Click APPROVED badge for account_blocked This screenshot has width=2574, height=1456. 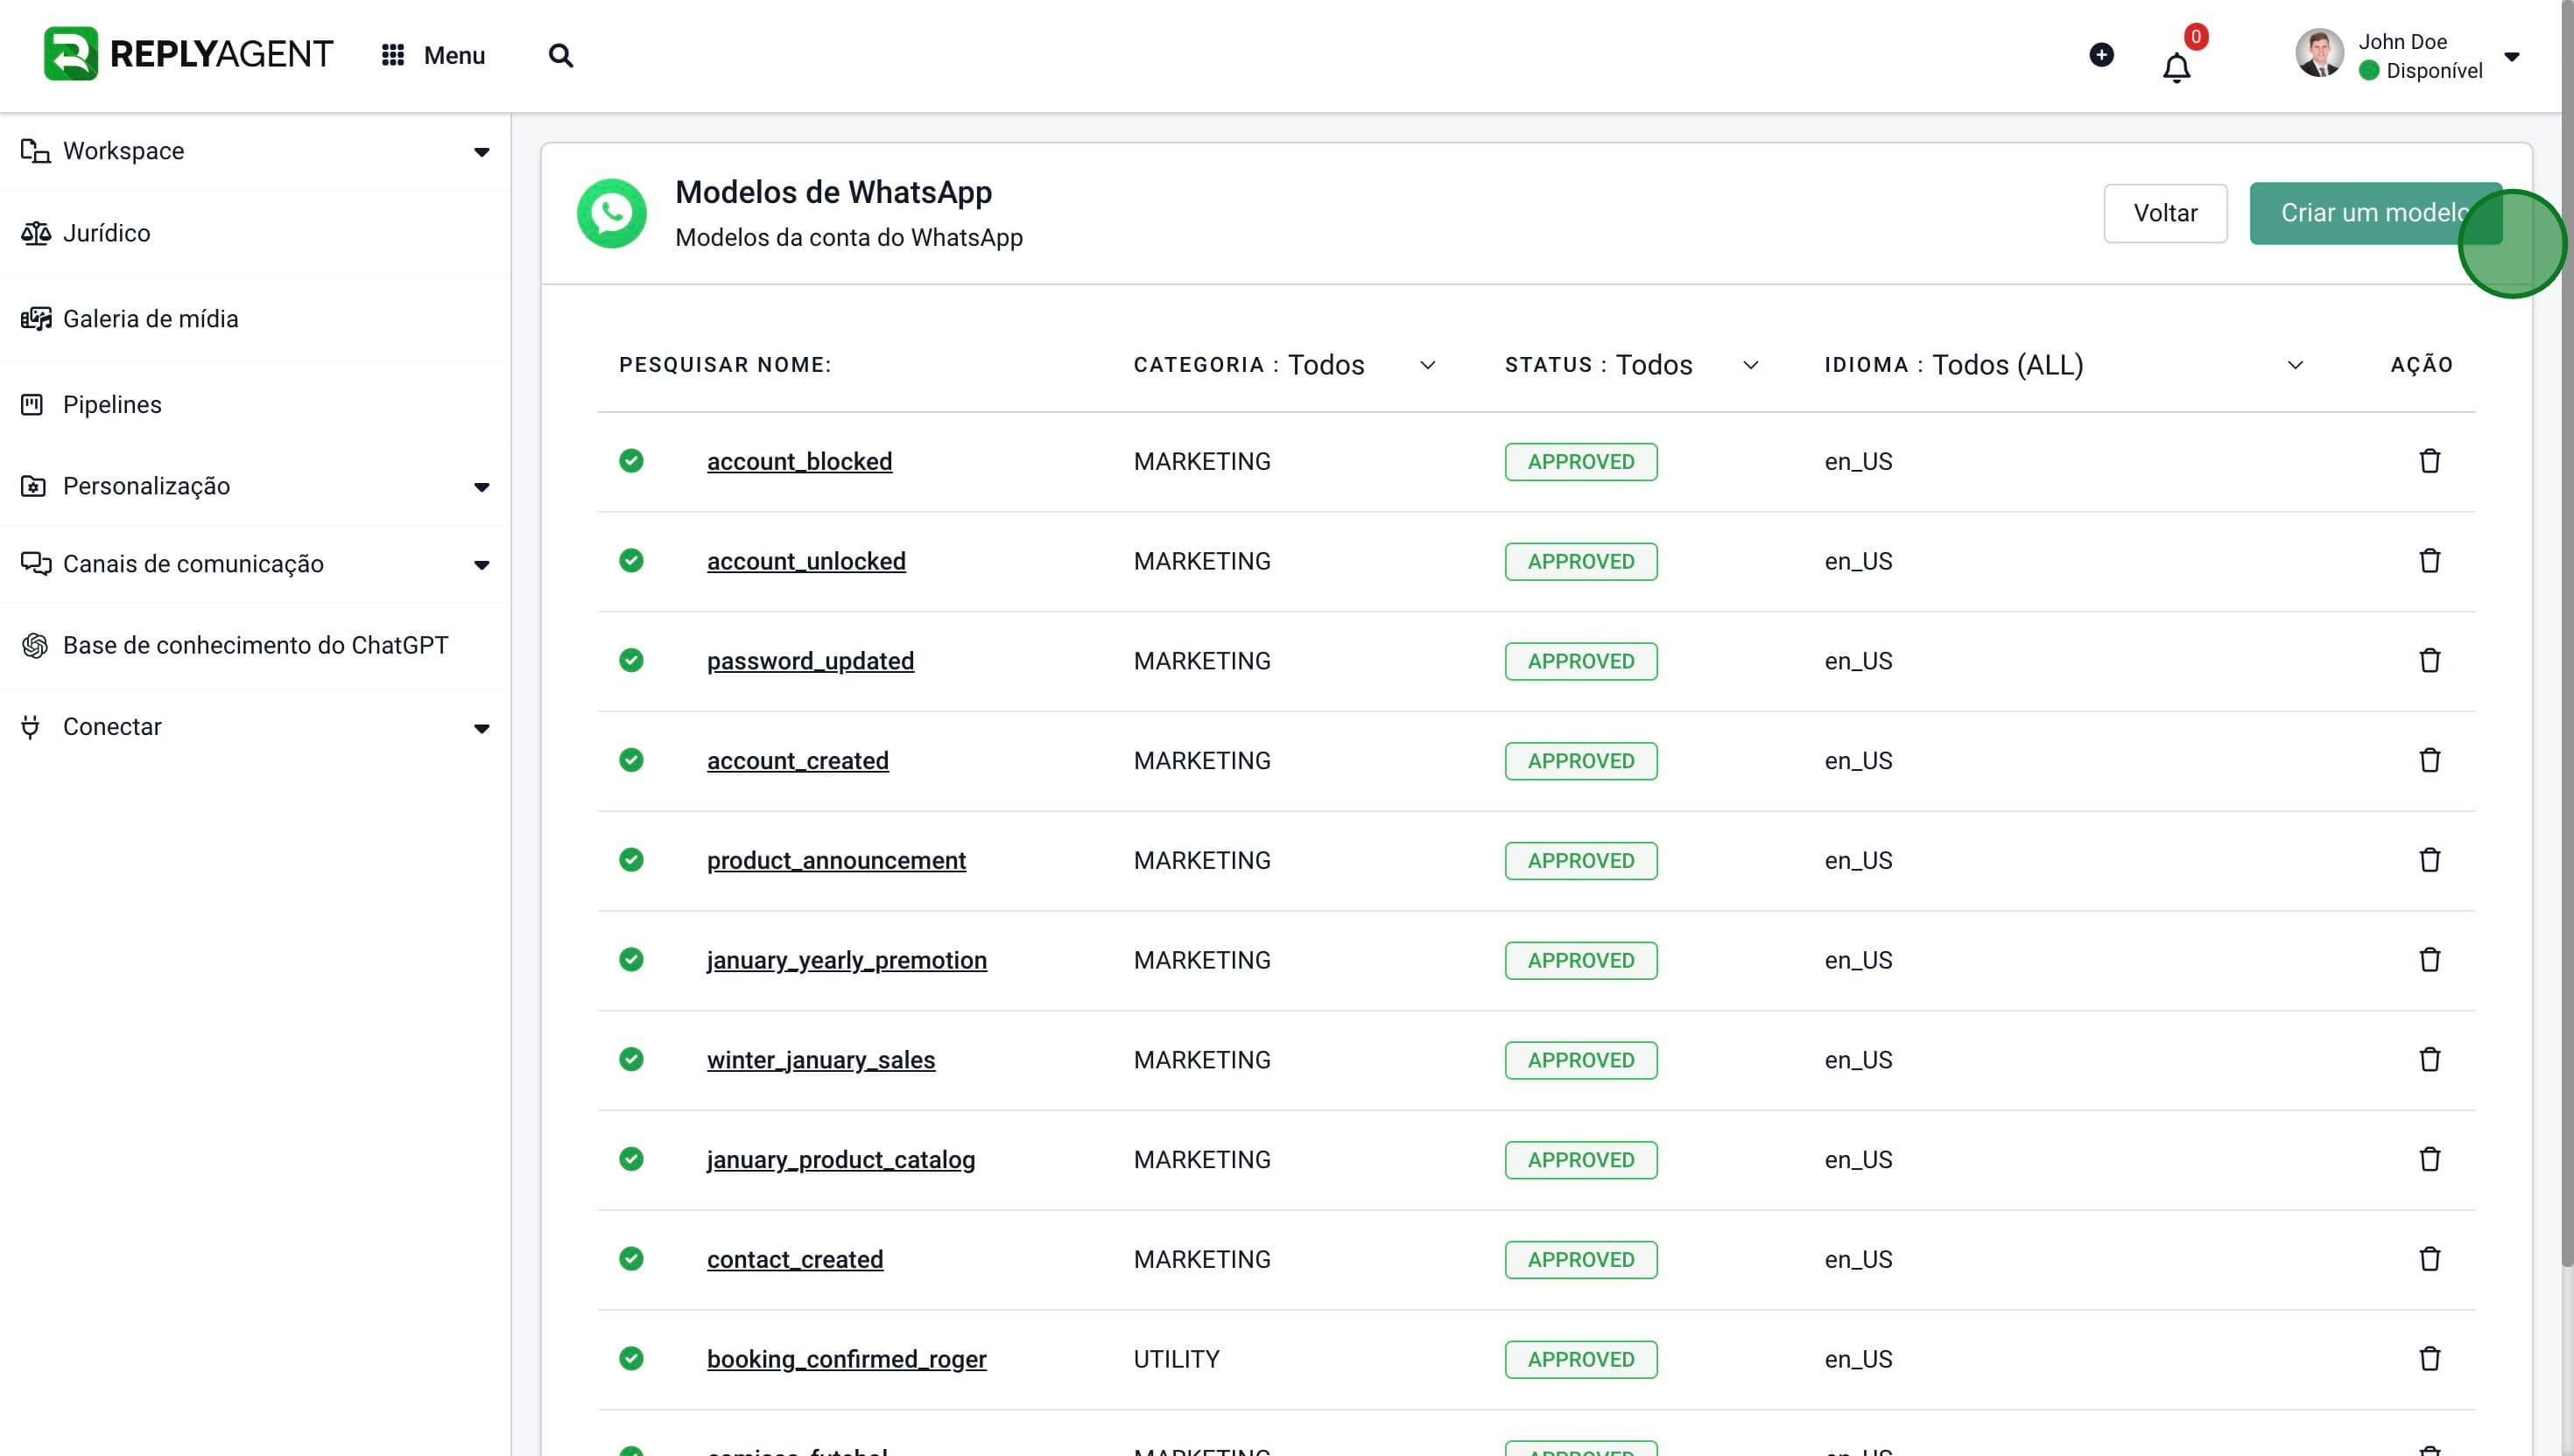(1580, 462)
